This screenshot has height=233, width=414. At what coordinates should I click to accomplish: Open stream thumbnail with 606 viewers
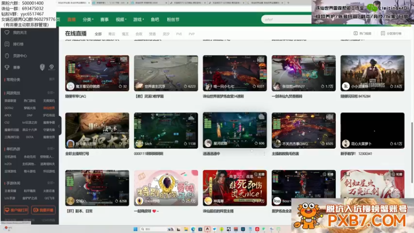click(x=235, y=130)
